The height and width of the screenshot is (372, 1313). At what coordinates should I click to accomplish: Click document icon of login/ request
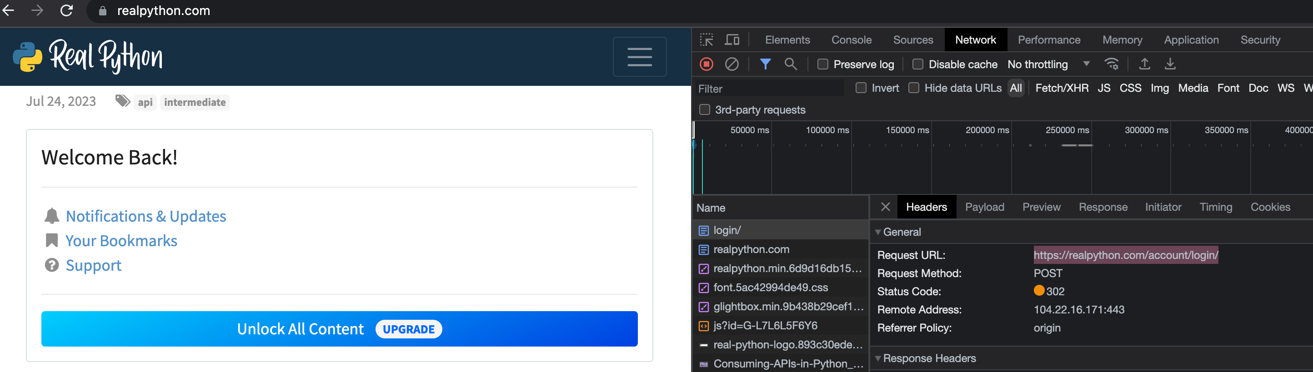point(703,231)
